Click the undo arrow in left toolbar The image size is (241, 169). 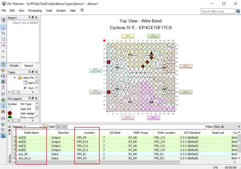[3, 52]
